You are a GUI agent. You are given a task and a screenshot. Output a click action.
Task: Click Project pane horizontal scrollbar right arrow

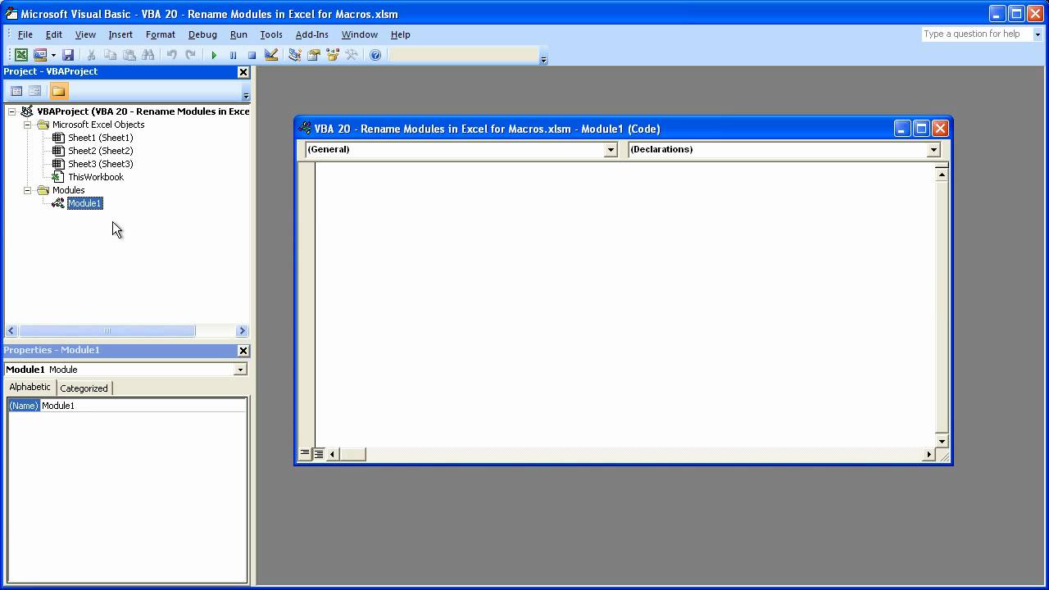click(242, 331)
